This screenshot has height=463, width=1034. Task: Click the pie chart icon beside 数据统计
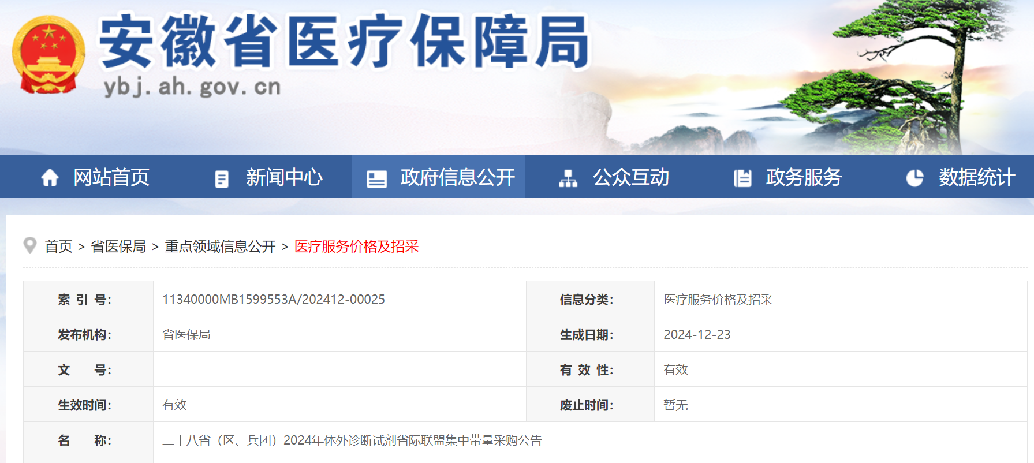tap(914, 178)
